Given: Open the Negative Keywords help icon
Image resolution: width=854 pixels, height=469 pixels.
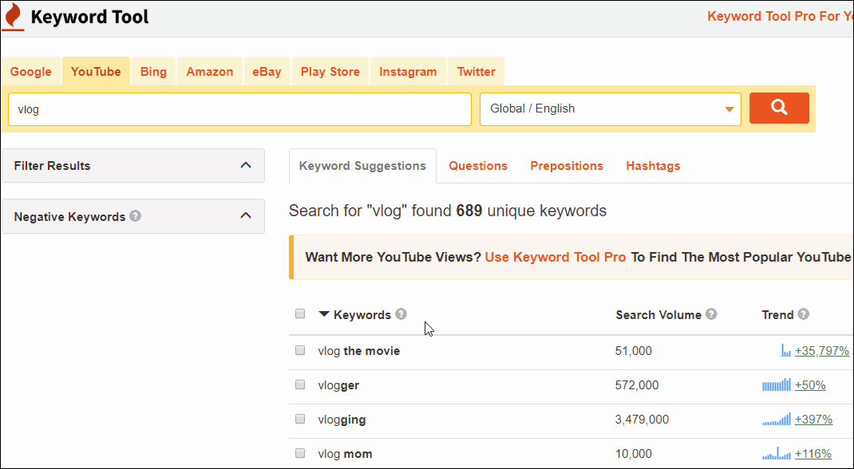Looking at the screenshot, I should click(136, 216).
